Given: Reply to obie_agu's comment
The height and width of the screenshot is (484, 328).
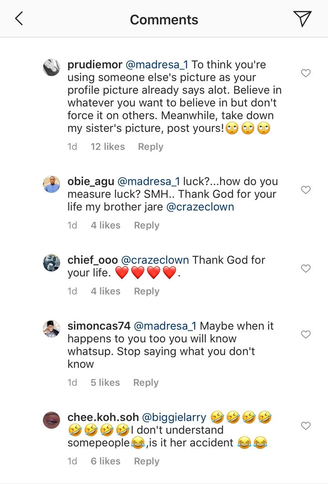Looking at the screenshot, I should tap(146, 225).
